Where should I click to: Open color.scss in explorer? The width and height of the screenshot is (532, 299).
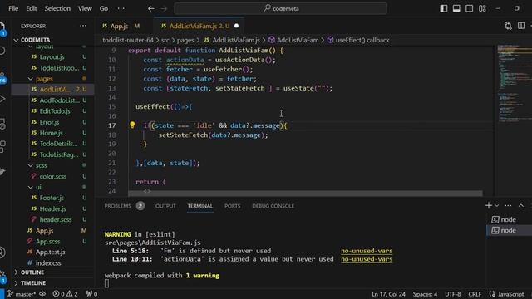pos(53,176)
